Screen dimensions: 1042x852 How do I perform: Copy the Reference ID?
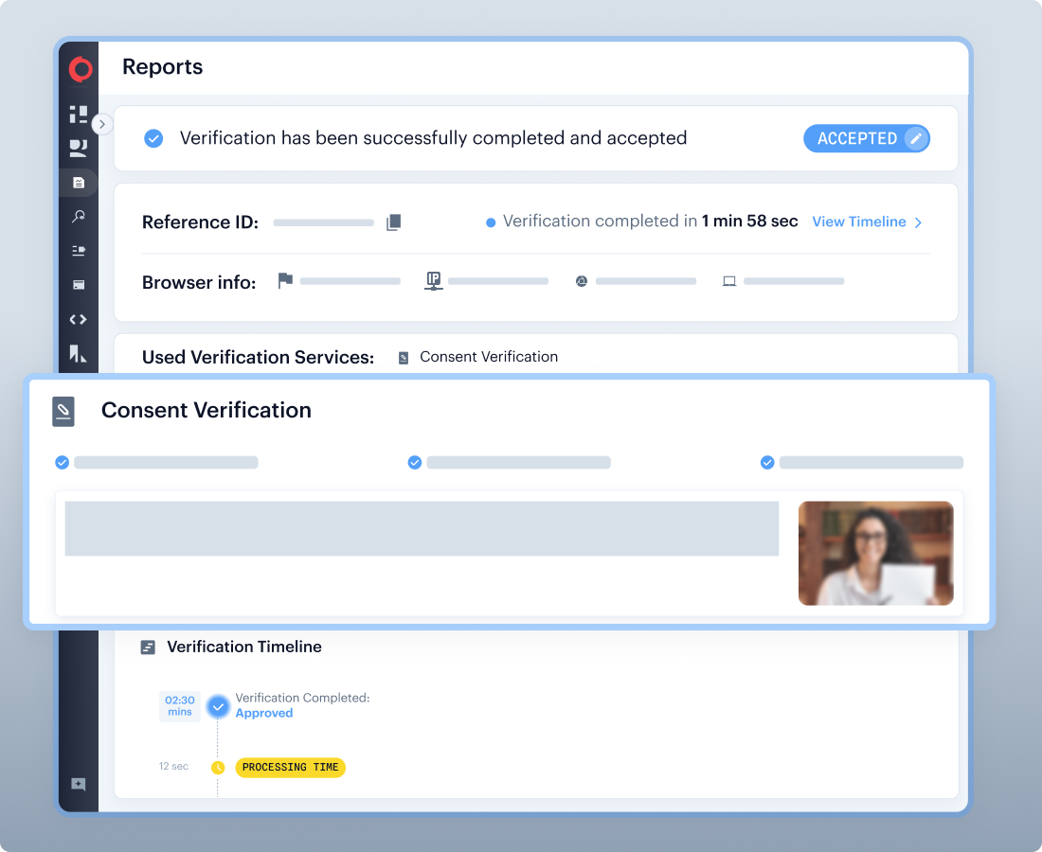click(394, 222)
